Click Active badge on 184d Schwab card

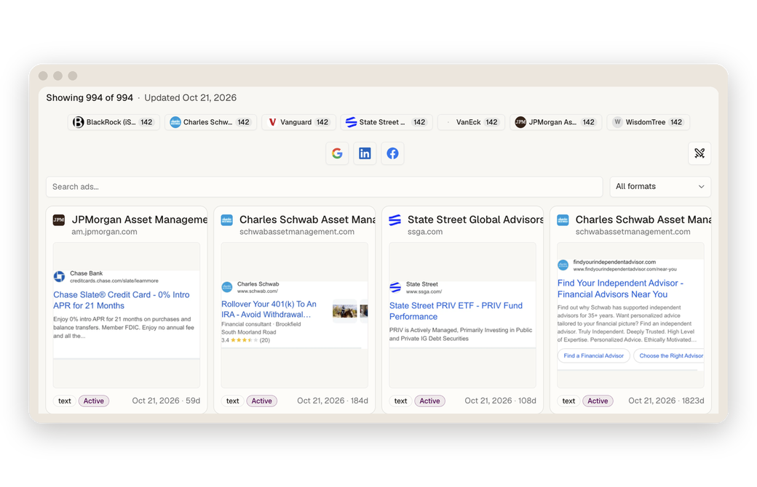[261, 401]
